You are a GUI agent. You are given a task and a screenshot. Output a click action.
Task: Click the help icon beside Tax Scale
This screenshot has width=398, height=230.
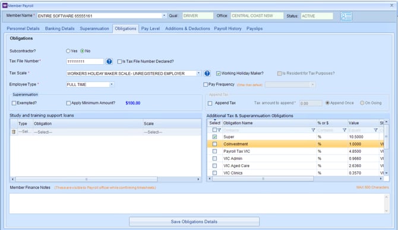tap(207, 73)
